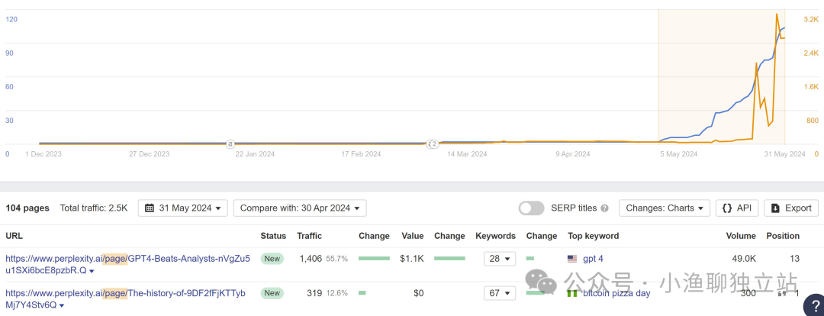Click the 120 left axis label
The width and height of the screenshot is (824, 316).
point(11,19)
